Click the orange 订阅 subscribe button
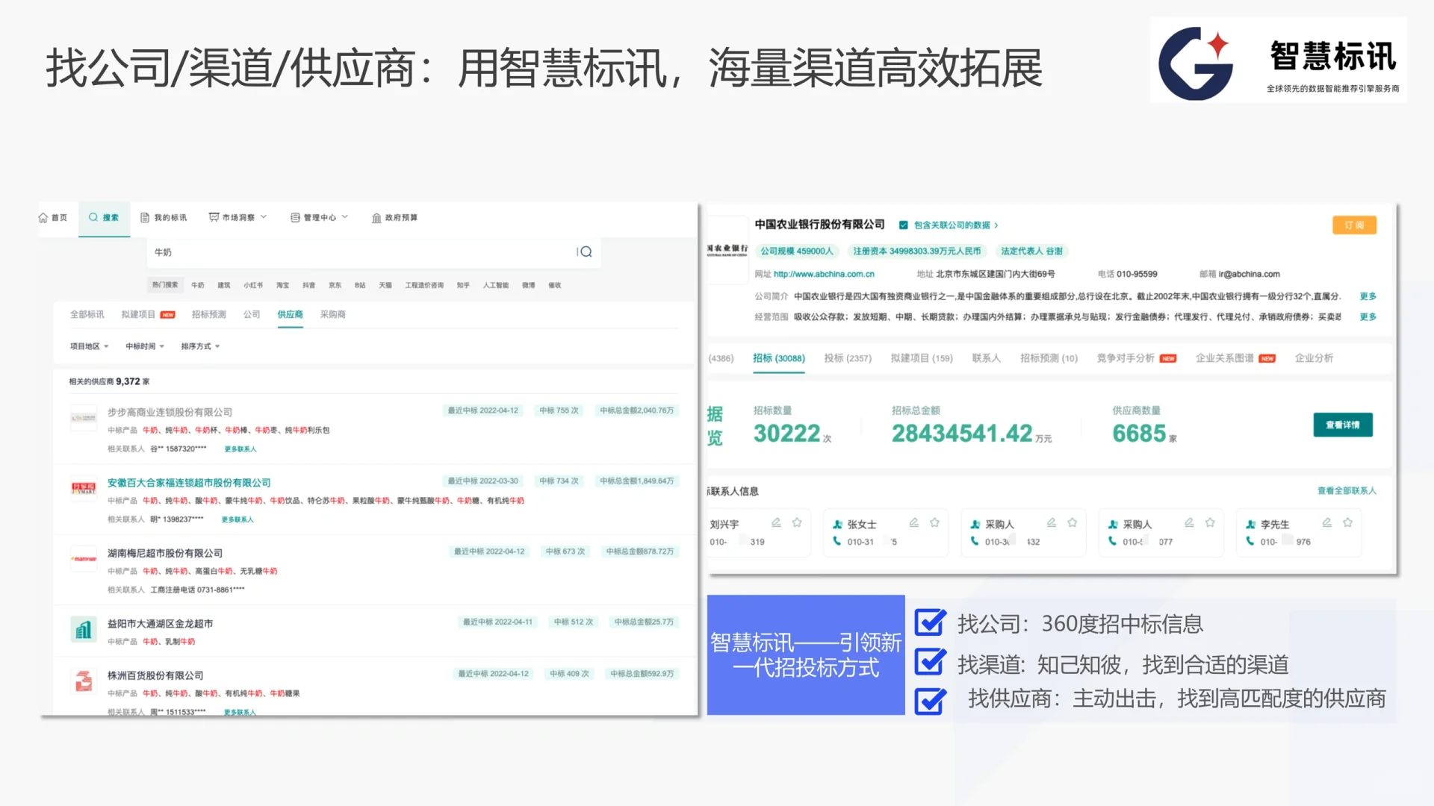1434x806 pixels. pyautogui.click(x=1354, y=225)
